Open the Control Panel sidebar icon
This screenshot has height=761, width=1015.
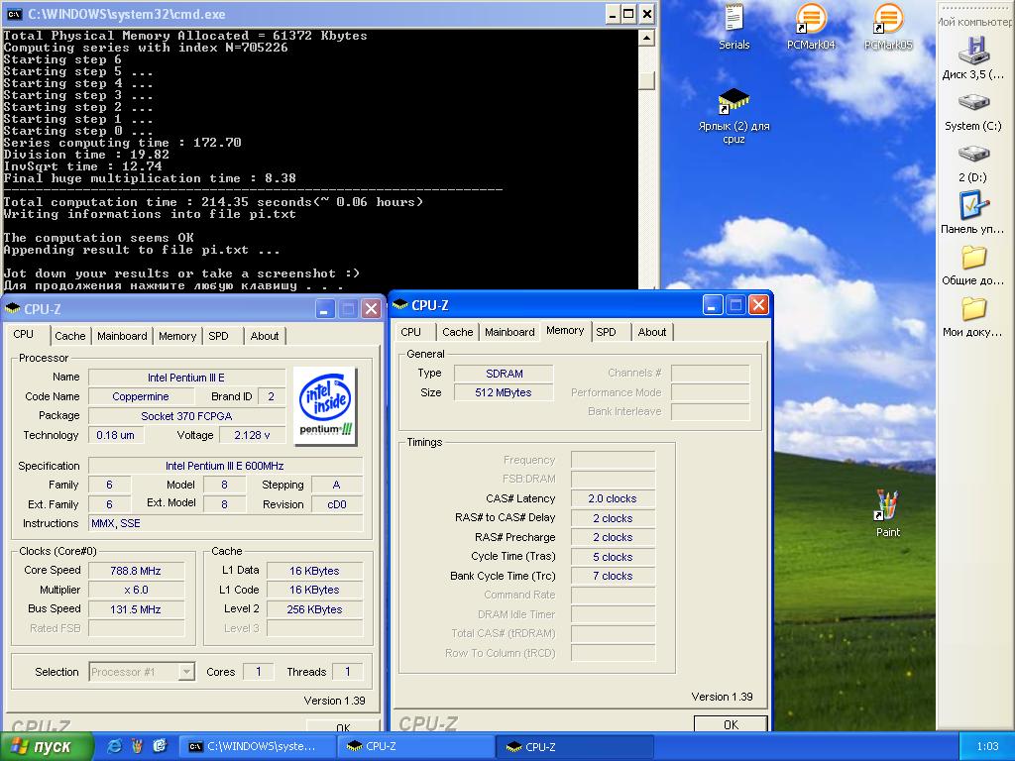pos(973,212)
